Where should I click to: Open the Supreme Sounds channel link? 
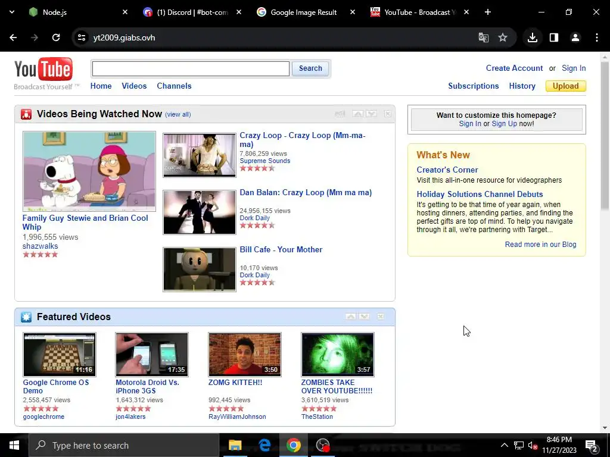pos(265,161)
